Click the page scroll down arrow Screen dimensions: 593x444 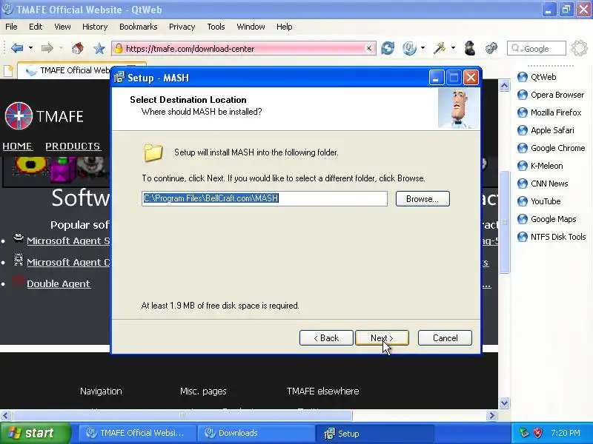click(x=504, y=403)
